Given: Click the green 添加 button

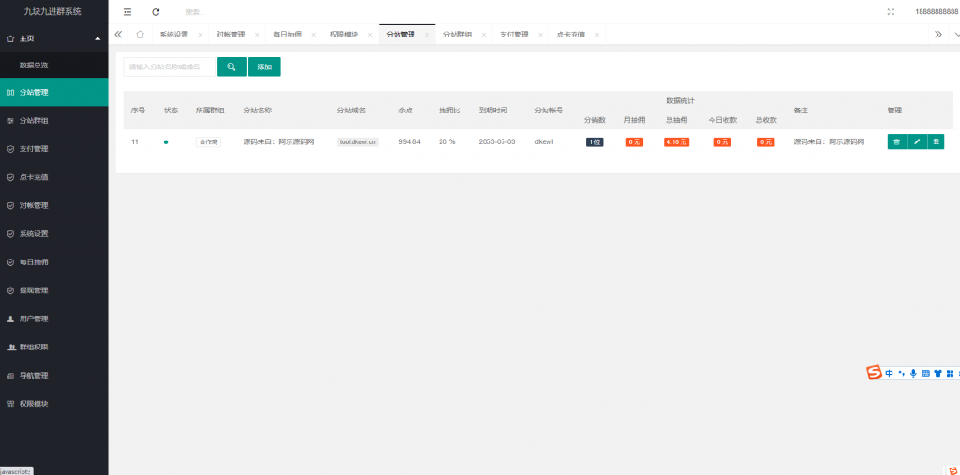Looking at the screenshot, I should (x=264, y=67).
